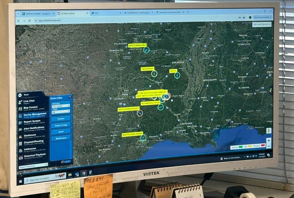
Task: Click the Inputs button
Action: (x=61, y=132)
